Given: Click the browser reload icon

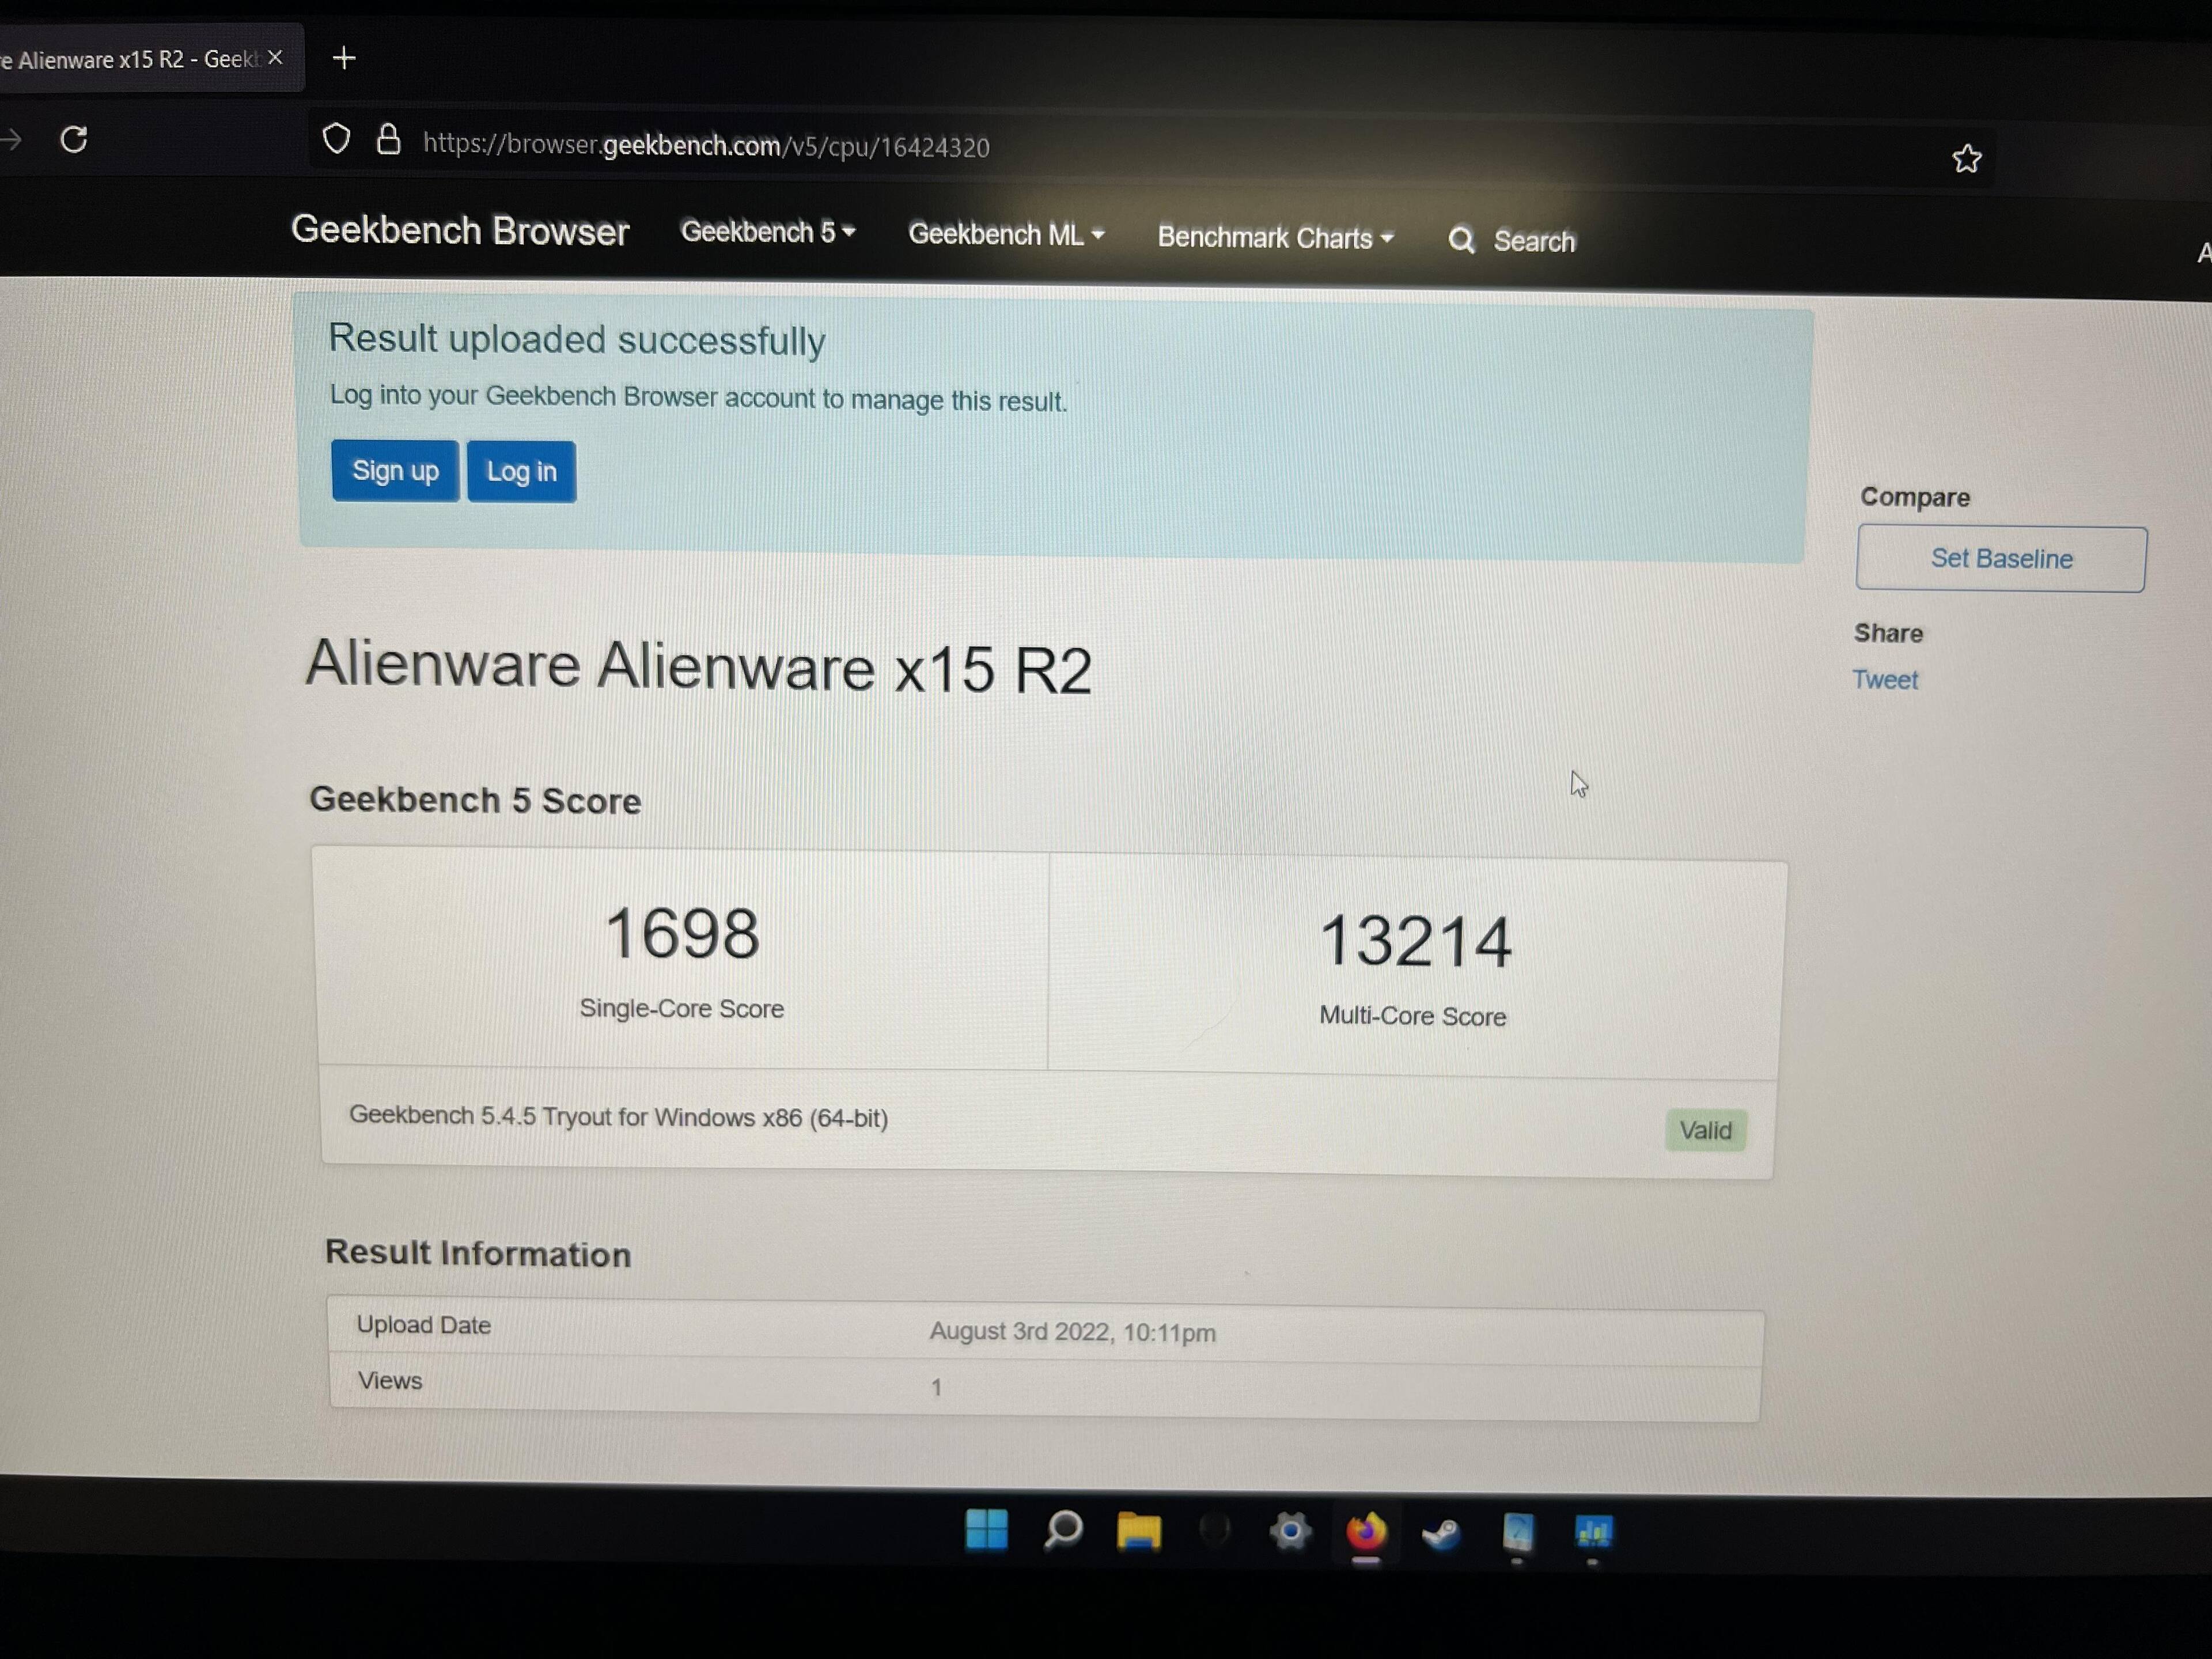Looking at the screenshot, I should (74, 139).
